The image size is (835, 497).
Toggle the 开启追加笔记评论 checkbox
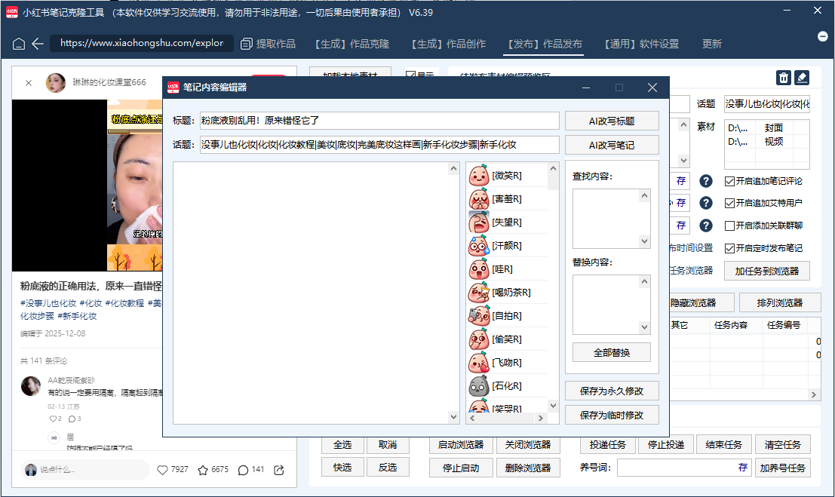pos(729,181)
